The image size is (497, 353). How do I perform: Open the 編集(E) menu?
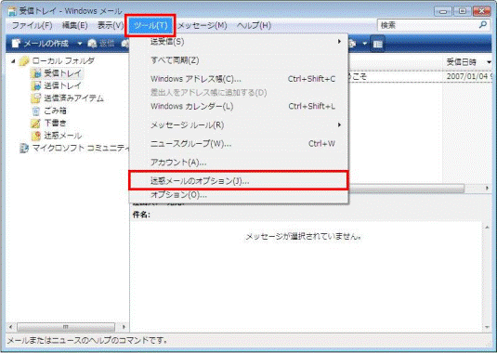pos(74,25)
